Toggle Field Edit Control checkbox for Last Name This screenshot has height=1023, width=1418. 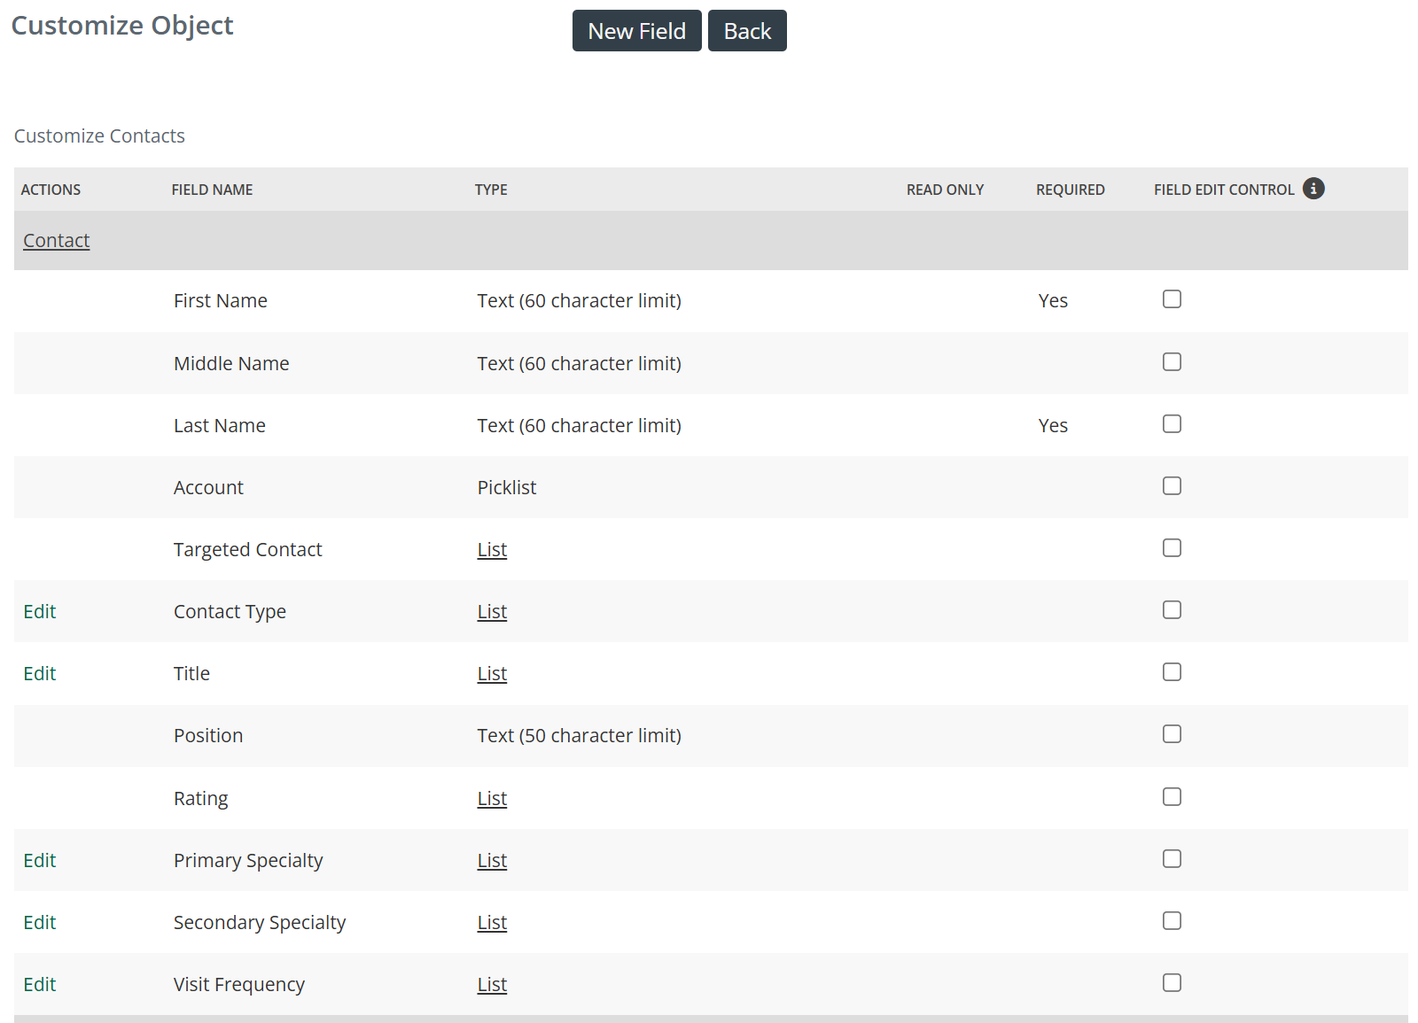pos(1172,423)
